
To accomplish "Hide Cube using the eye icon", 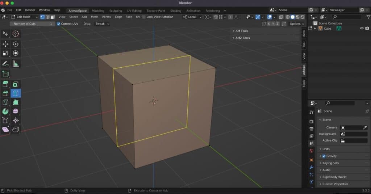I will click(362, 29).
